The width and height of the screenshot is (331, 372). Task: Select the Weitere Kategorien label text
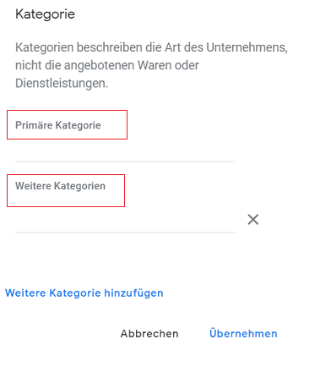pyautogui.click(x=60, y=186)
